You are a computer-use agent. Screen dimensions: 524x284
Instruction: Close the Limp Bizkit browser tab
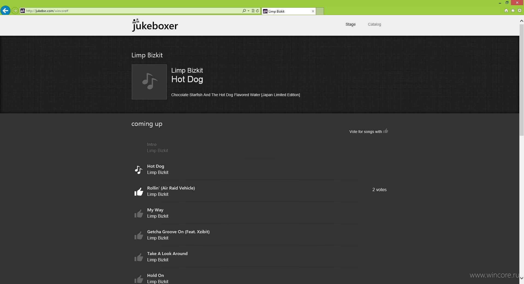tap(313, 11)
